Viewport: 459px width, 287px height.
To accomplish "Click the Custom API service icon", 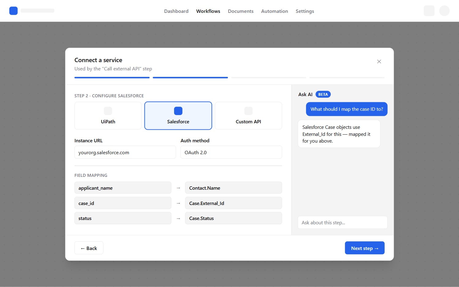I will [x=248, y=111].
